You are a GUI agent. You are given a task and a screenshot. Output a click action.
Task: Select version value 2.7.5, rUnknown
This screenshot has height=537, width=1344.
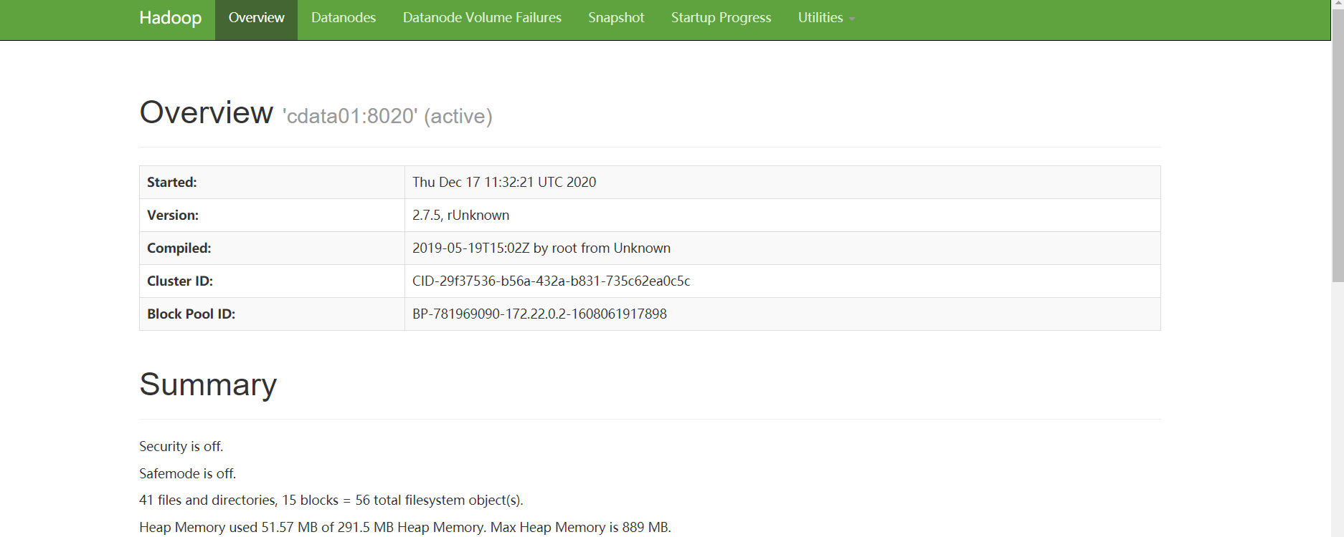460,216
